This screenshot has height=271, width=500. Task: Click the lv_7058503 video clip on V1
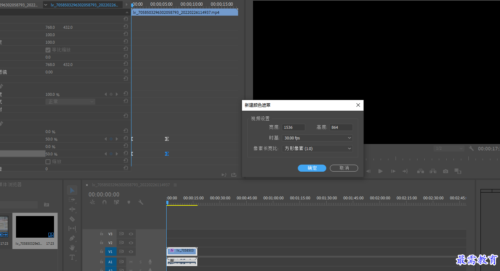pos(182,251)
